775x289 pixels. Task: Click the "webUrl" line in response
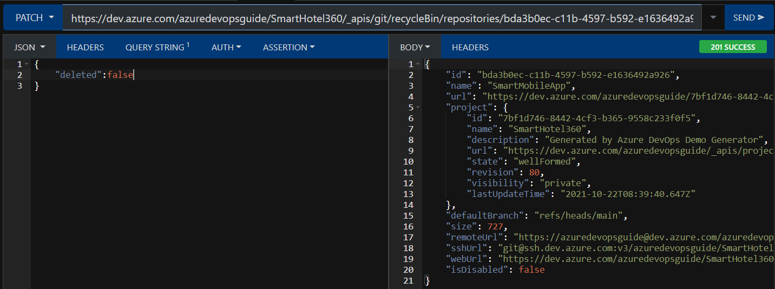coord(610,259)
